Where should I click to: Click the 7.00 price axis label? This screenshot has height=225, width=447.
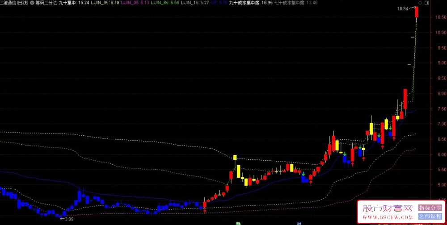pos(441,124)
